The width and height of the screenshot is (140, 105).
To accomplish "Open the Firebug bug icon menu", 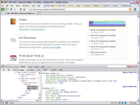I will pos(3,66).
